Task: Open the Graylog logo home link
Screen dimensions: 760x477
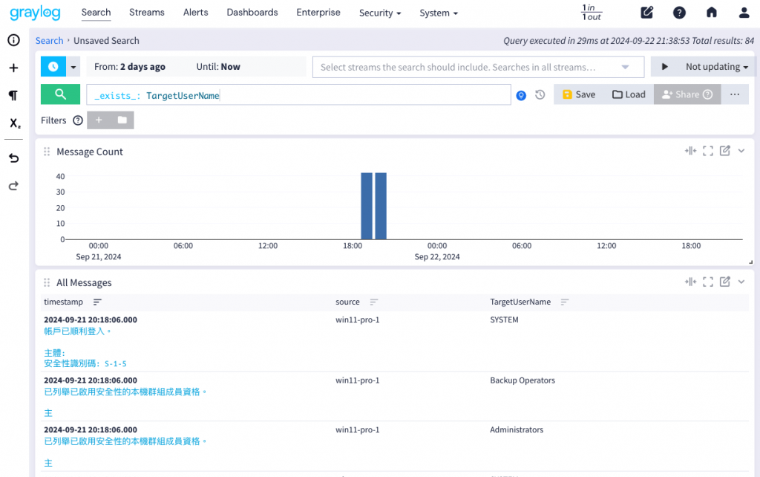Action: [x=35, y=13]
